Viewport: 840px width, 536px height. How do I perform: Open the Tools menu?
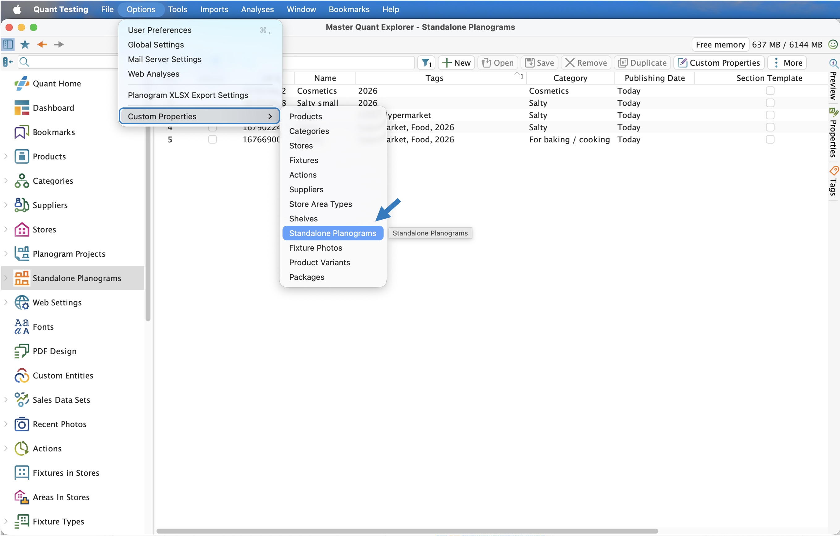178,9
